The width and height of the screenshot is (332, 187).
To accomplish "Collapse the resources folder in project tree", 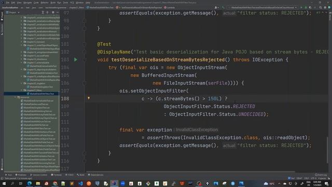I will click(x=15, y=97).
